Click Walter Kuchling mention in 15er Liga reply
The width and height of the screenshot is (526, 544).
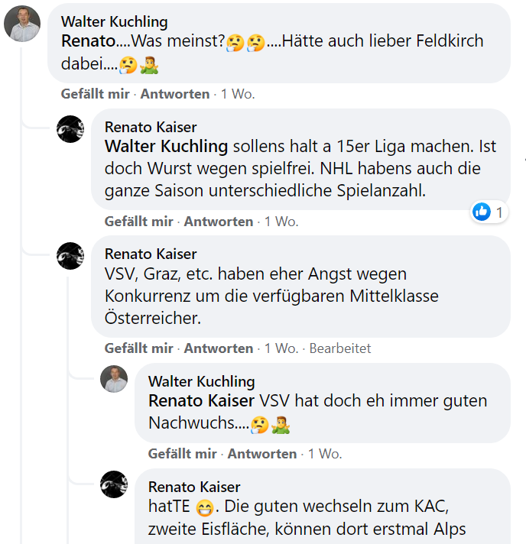point(166,146)
